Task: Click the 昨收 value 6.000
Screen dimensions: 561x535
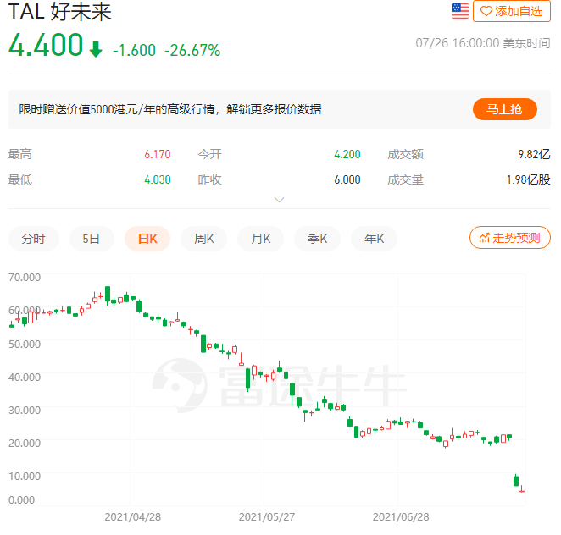Action: click(347, 179)
